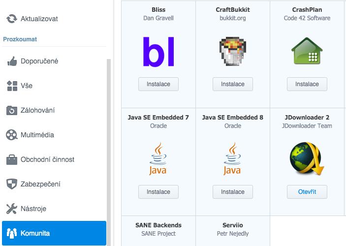Click the JDownloader 2 globe icon
The image size is (346, 246).
click(307, 158)
